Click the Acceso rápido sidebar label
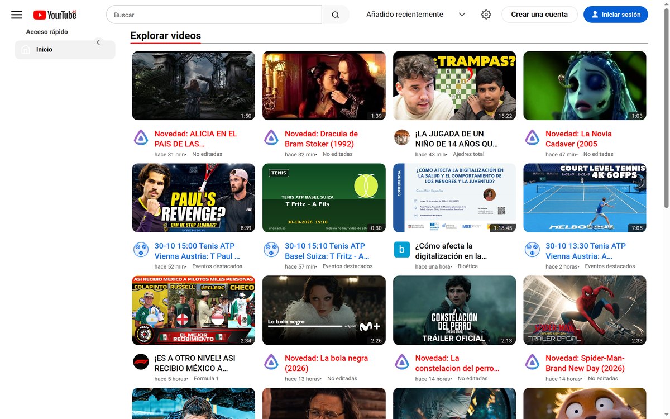Screen dimensions: 670x419 pos(47,32)
